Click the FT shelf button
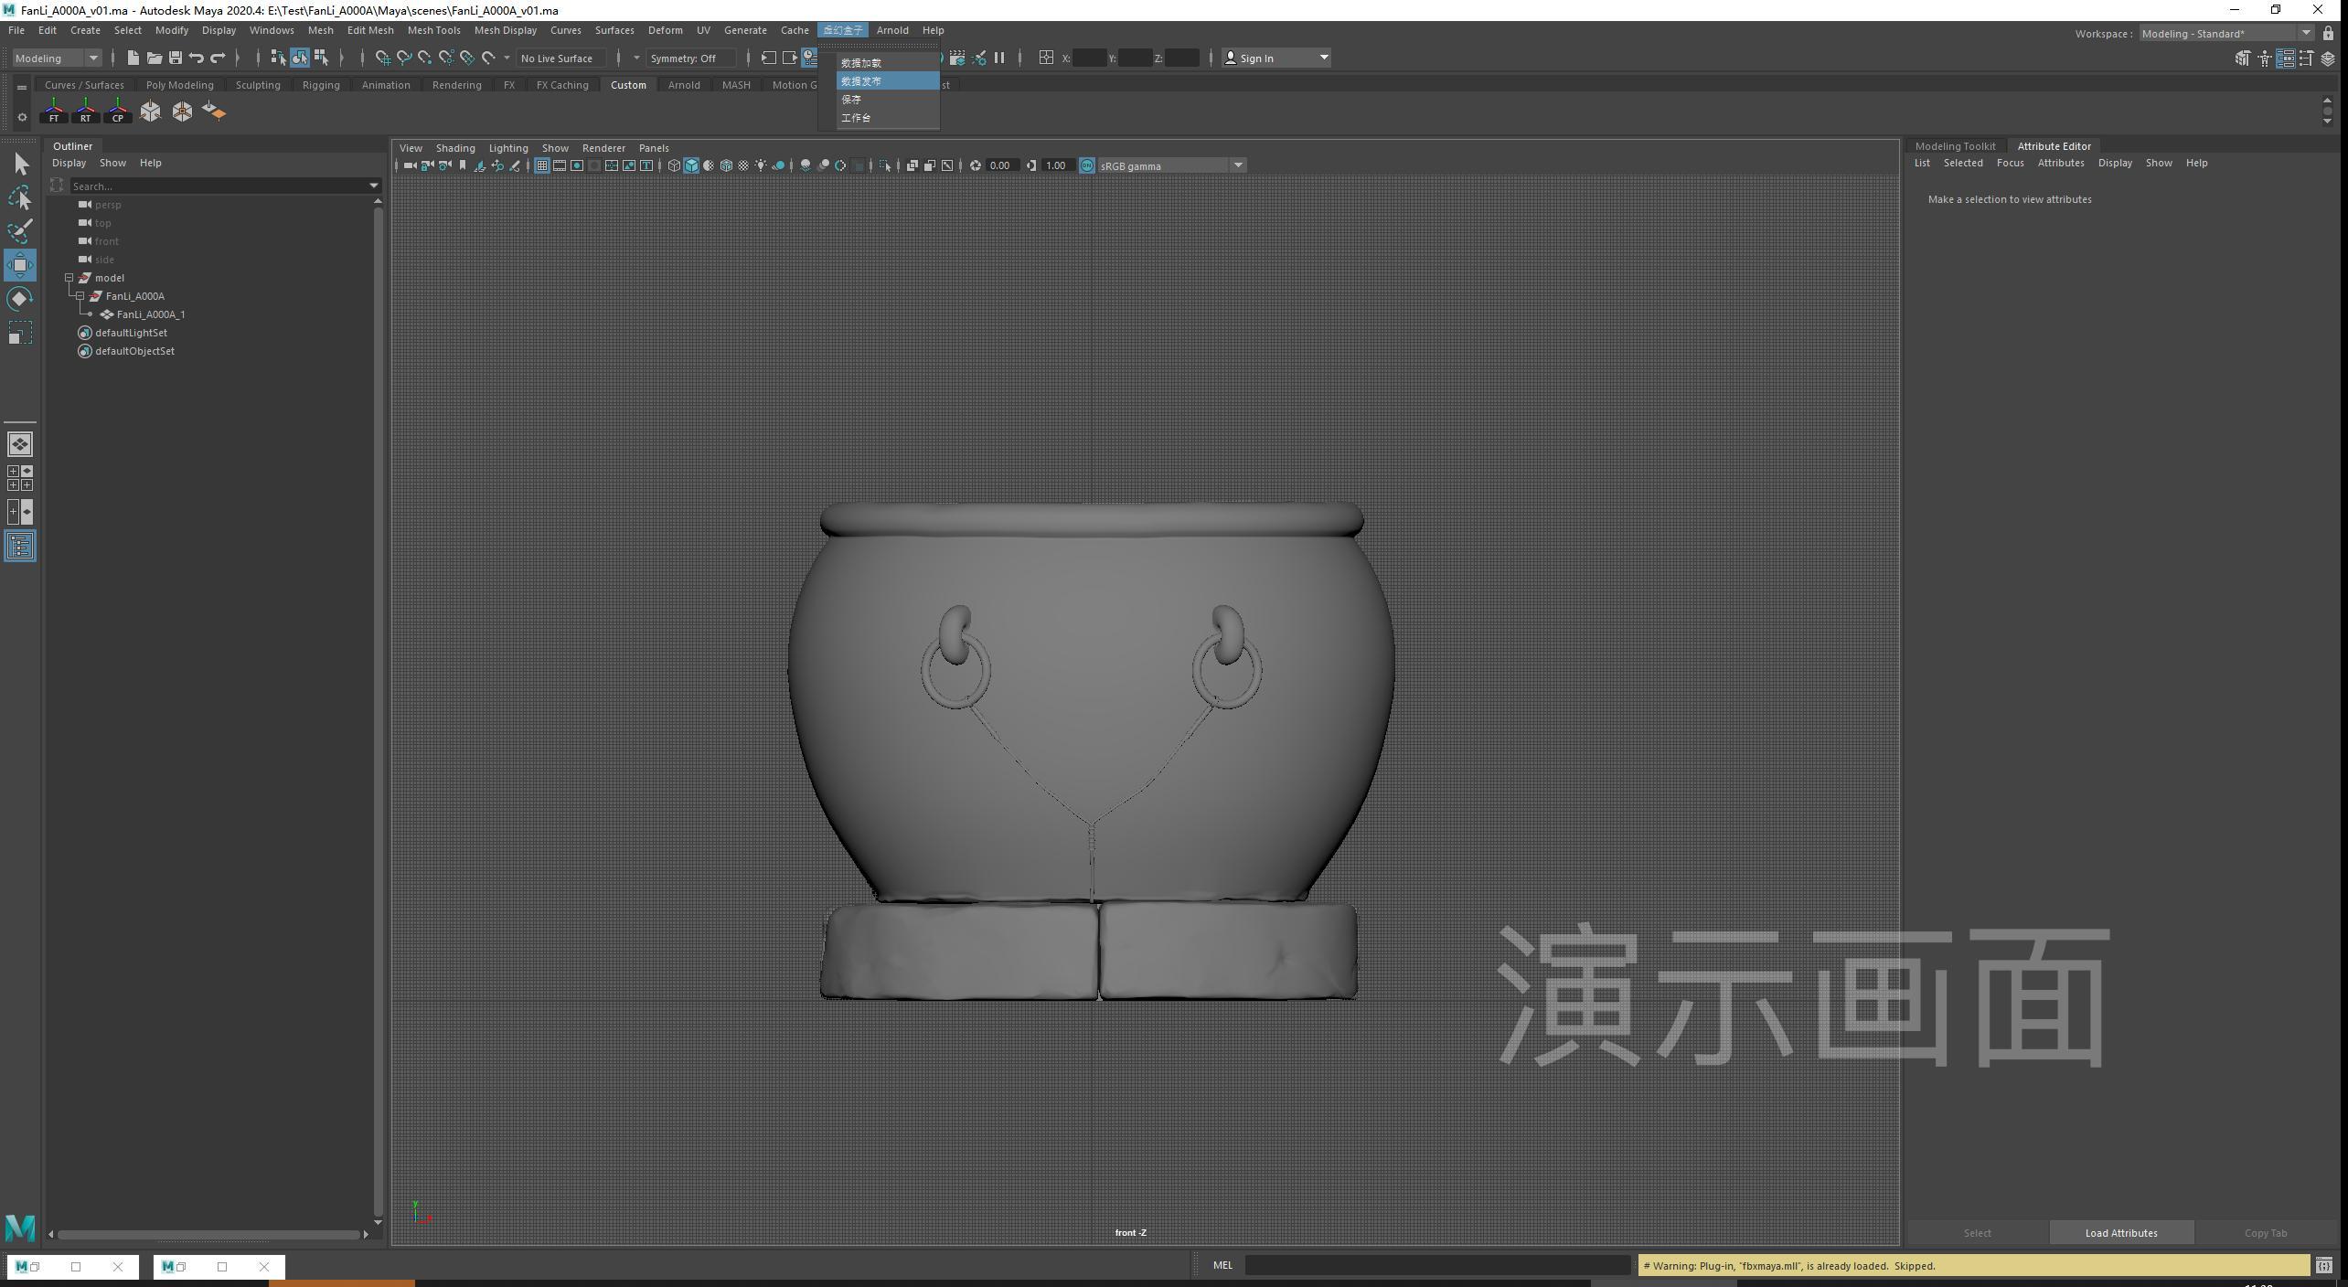 pyautogui.click(x=54, y=112)
